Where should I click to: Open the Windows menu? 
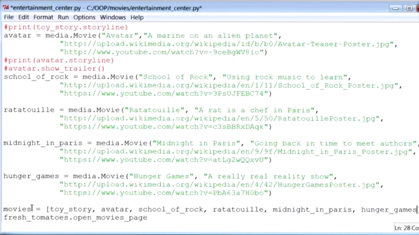coord(113,17)
